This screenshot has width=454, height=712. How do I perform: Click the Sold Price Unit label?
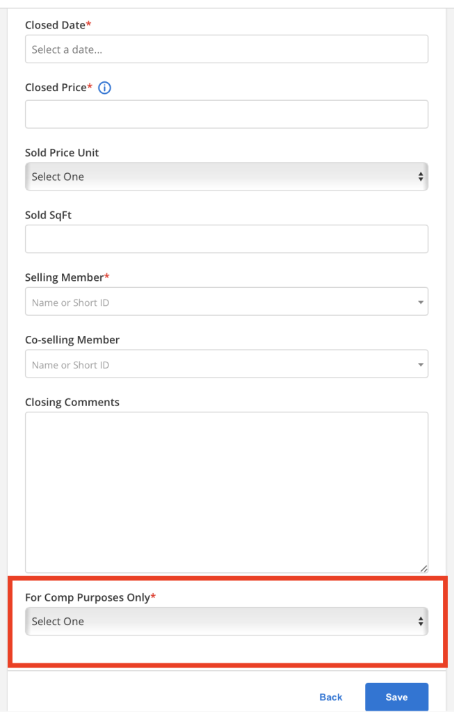coord(62,152)
